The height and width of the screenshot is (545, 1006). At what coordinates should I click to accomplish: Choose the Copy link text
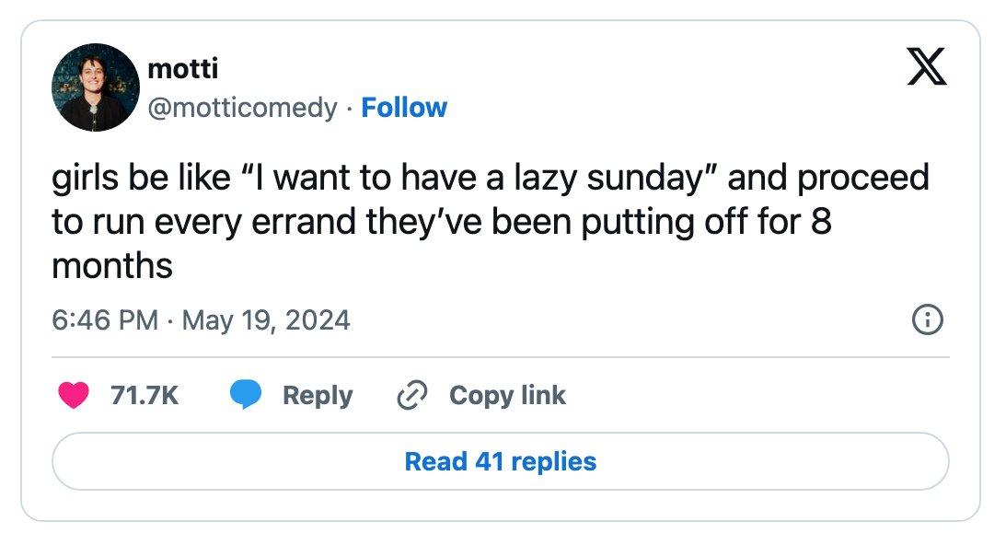tap(507, 396)
